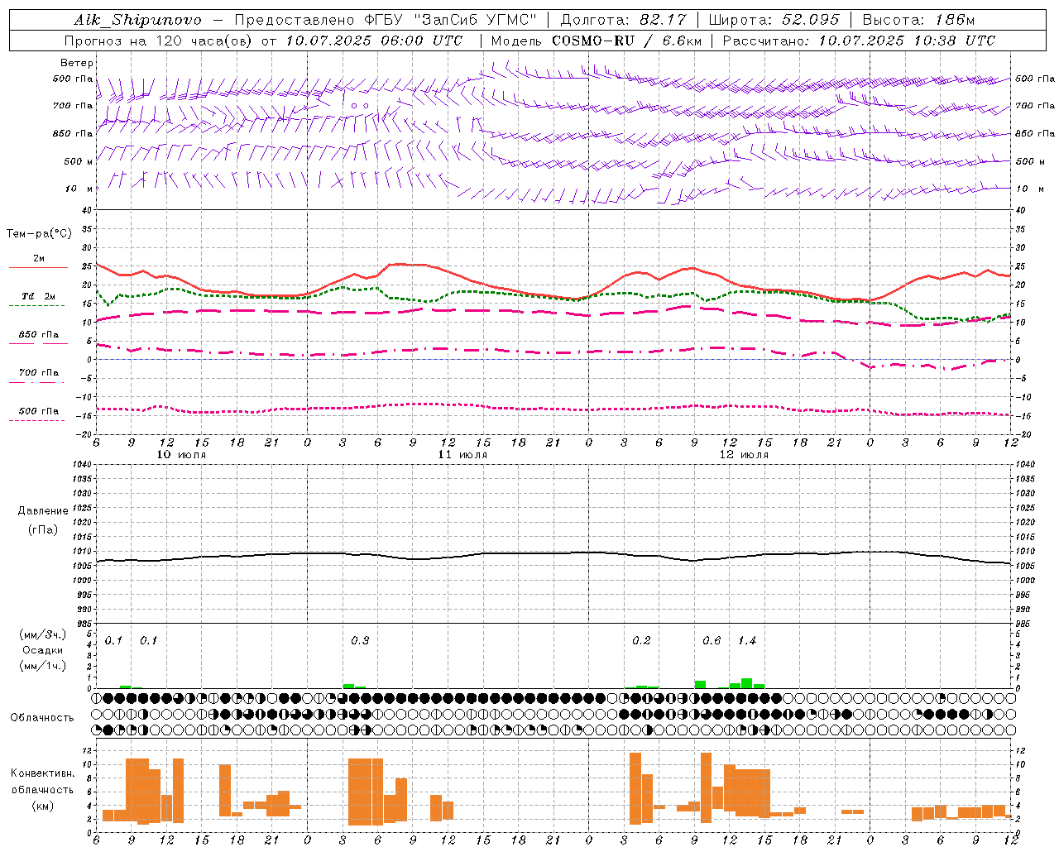Image resolution: width=1059 pixels, height=847 pixels.
Task: Click the left 10 м wind level label
Action: 79,189
